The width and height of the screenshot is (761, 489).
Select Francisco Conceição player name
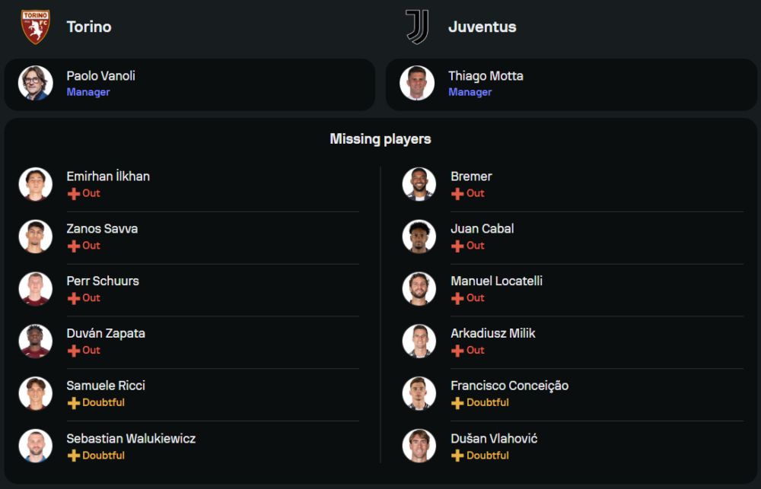pos(509,386)
